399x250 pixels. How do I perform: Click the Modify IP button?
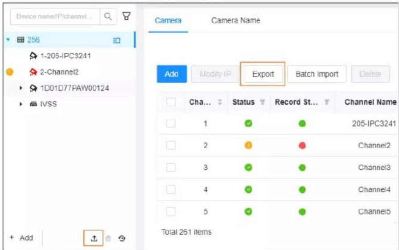pyautogui.click(x=215, y=74)
